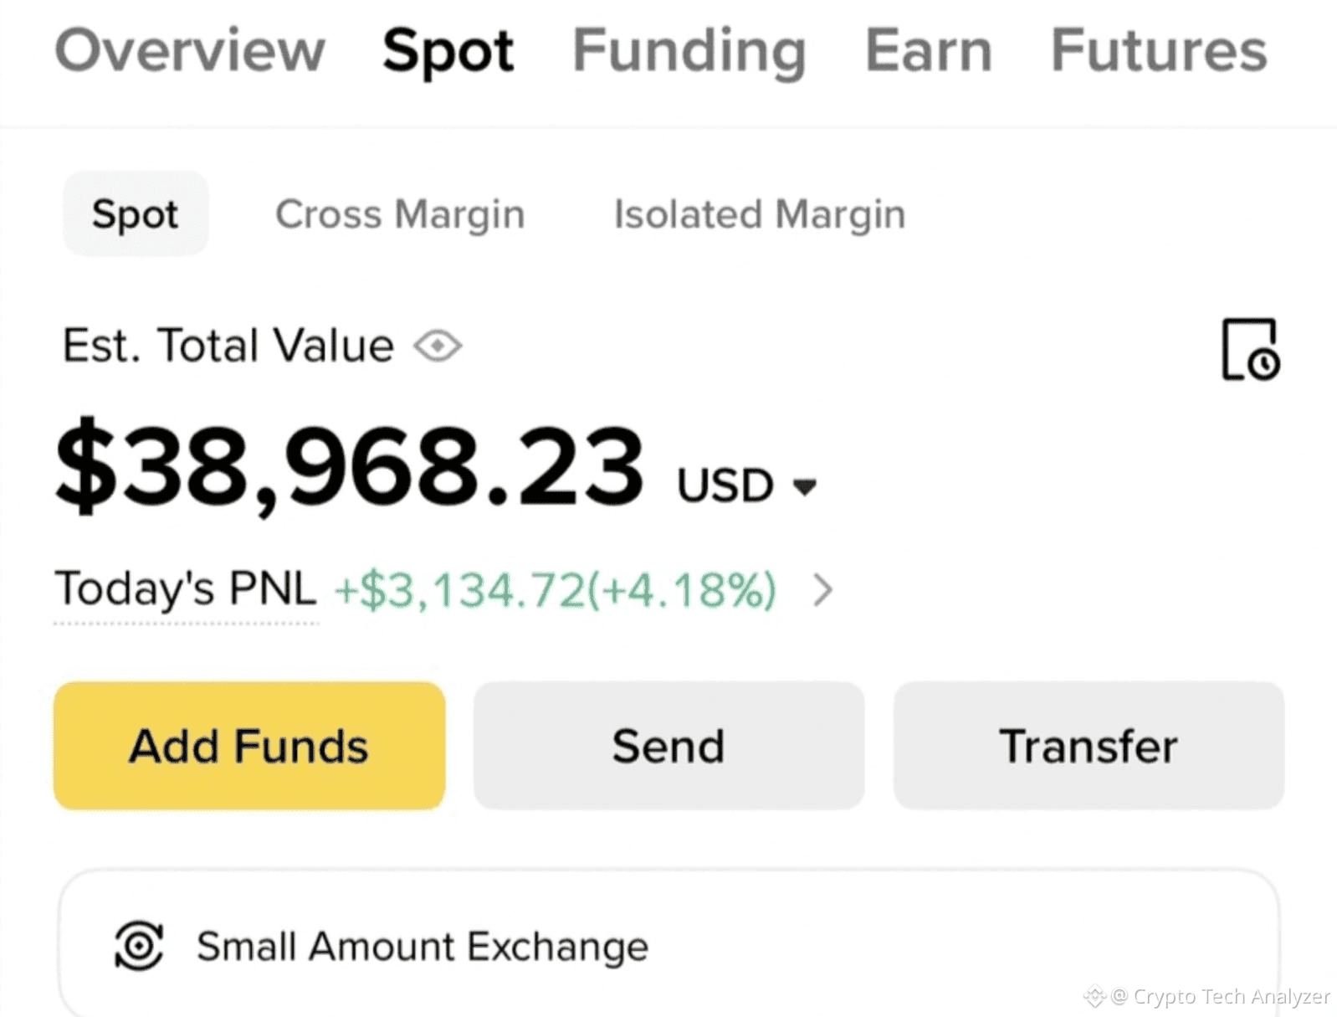The width and height of the screenshot is (1337, 1017).
Task: Click the green PNL amount +$3,134.72
Action: point(459,590)
